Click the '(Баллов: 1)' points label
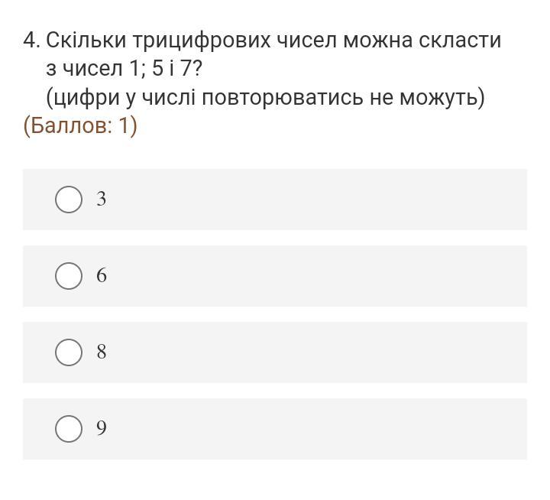This screenshot has width=550, height=500. click(80, 125)
